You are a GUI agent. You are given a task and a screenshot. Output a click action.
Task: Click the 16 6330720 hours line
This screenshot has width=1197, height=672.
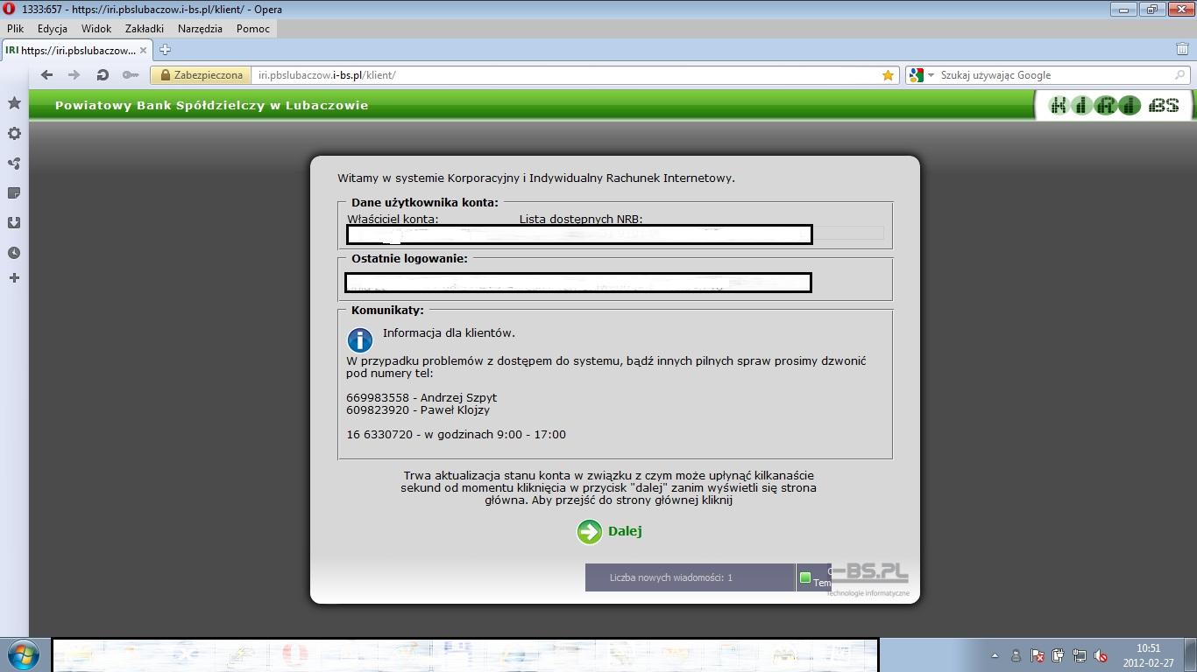456,434
